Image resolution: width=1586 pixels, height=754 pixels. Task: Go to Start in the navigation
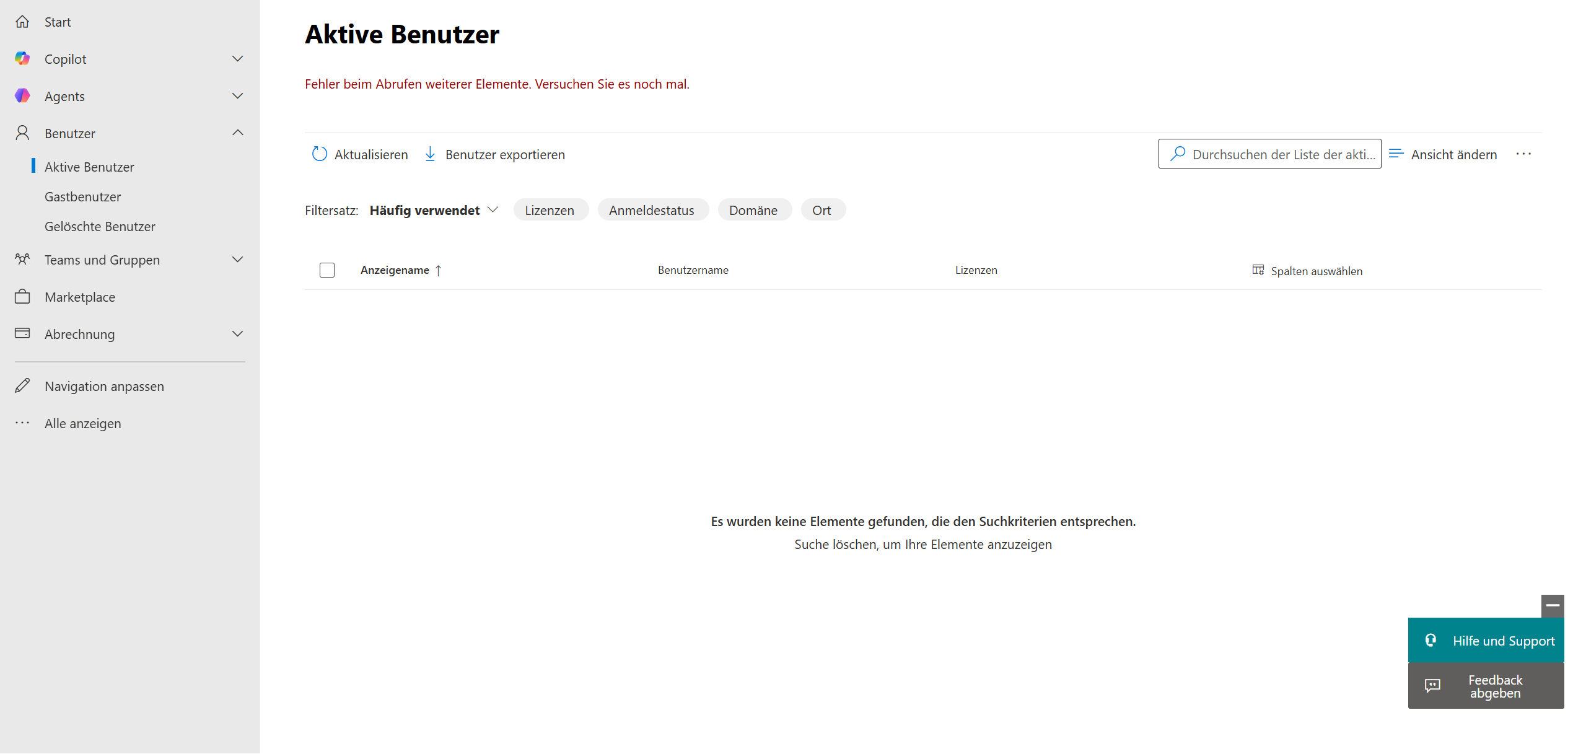(58, 22)
